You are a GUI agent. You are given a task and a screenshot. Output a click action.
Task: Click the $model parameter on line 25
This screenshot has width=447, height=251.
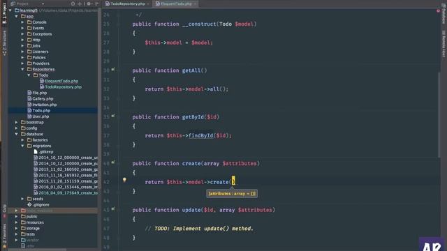click(244, 24)
